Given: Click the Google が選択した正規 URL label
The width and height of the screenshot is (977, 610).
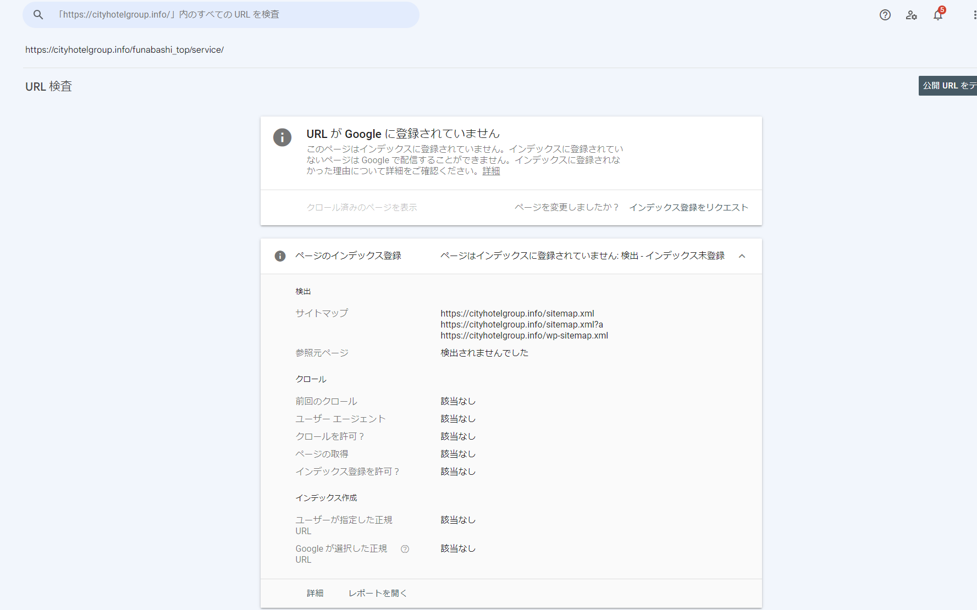Looking at the screenshot, I should tap(341, 554).
